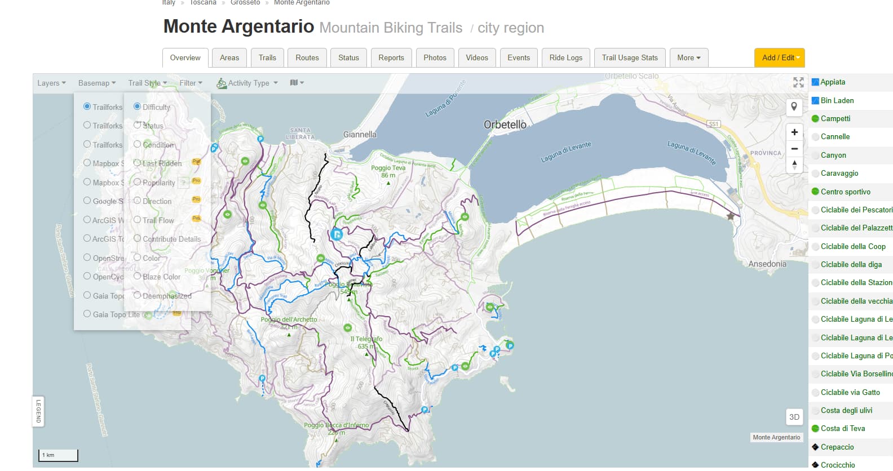Open the Trail Usage Stats tab
893x471 pixels.
[x=630, y=57]
